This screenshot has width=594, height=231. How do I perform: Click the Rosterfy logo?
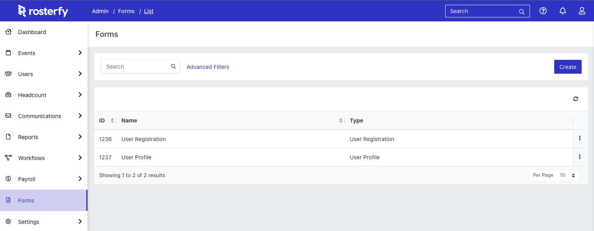[x=43, y=11]
